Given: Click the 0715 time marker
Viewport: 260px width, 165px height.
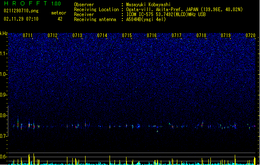Looking at the screenshot, I should [x=127, y=35].
